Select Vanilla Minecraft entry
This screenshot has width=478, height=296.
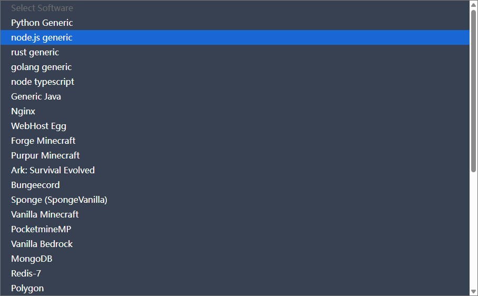(45, 214)
